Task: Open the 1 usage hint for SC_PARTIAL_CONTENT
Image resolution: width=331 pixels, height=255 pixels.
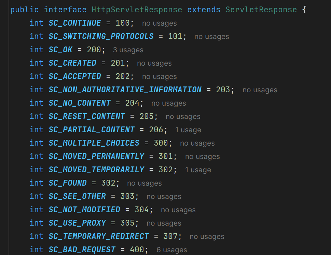Action: click(188, 130)
